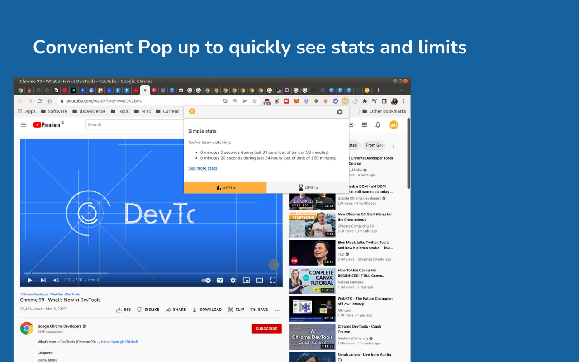Image resolution: width=579 pixels, height=362 pixels.
Task: Open the Canva tutorial video thumbnail
Action: 312,281
